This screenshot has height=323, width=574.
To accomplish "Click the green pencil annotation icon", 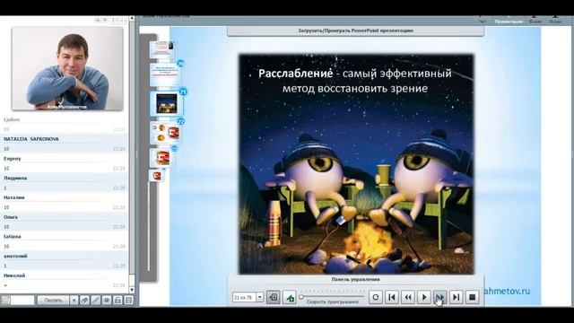I will (289, 297).
